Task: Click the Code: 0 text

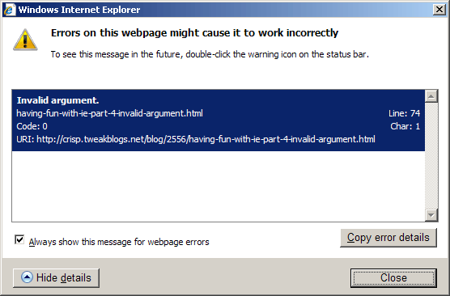Action: [32, 126]
